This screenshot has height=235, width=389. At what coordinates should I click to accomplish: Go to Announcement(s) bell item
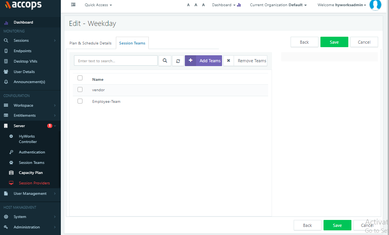[29, 82]
